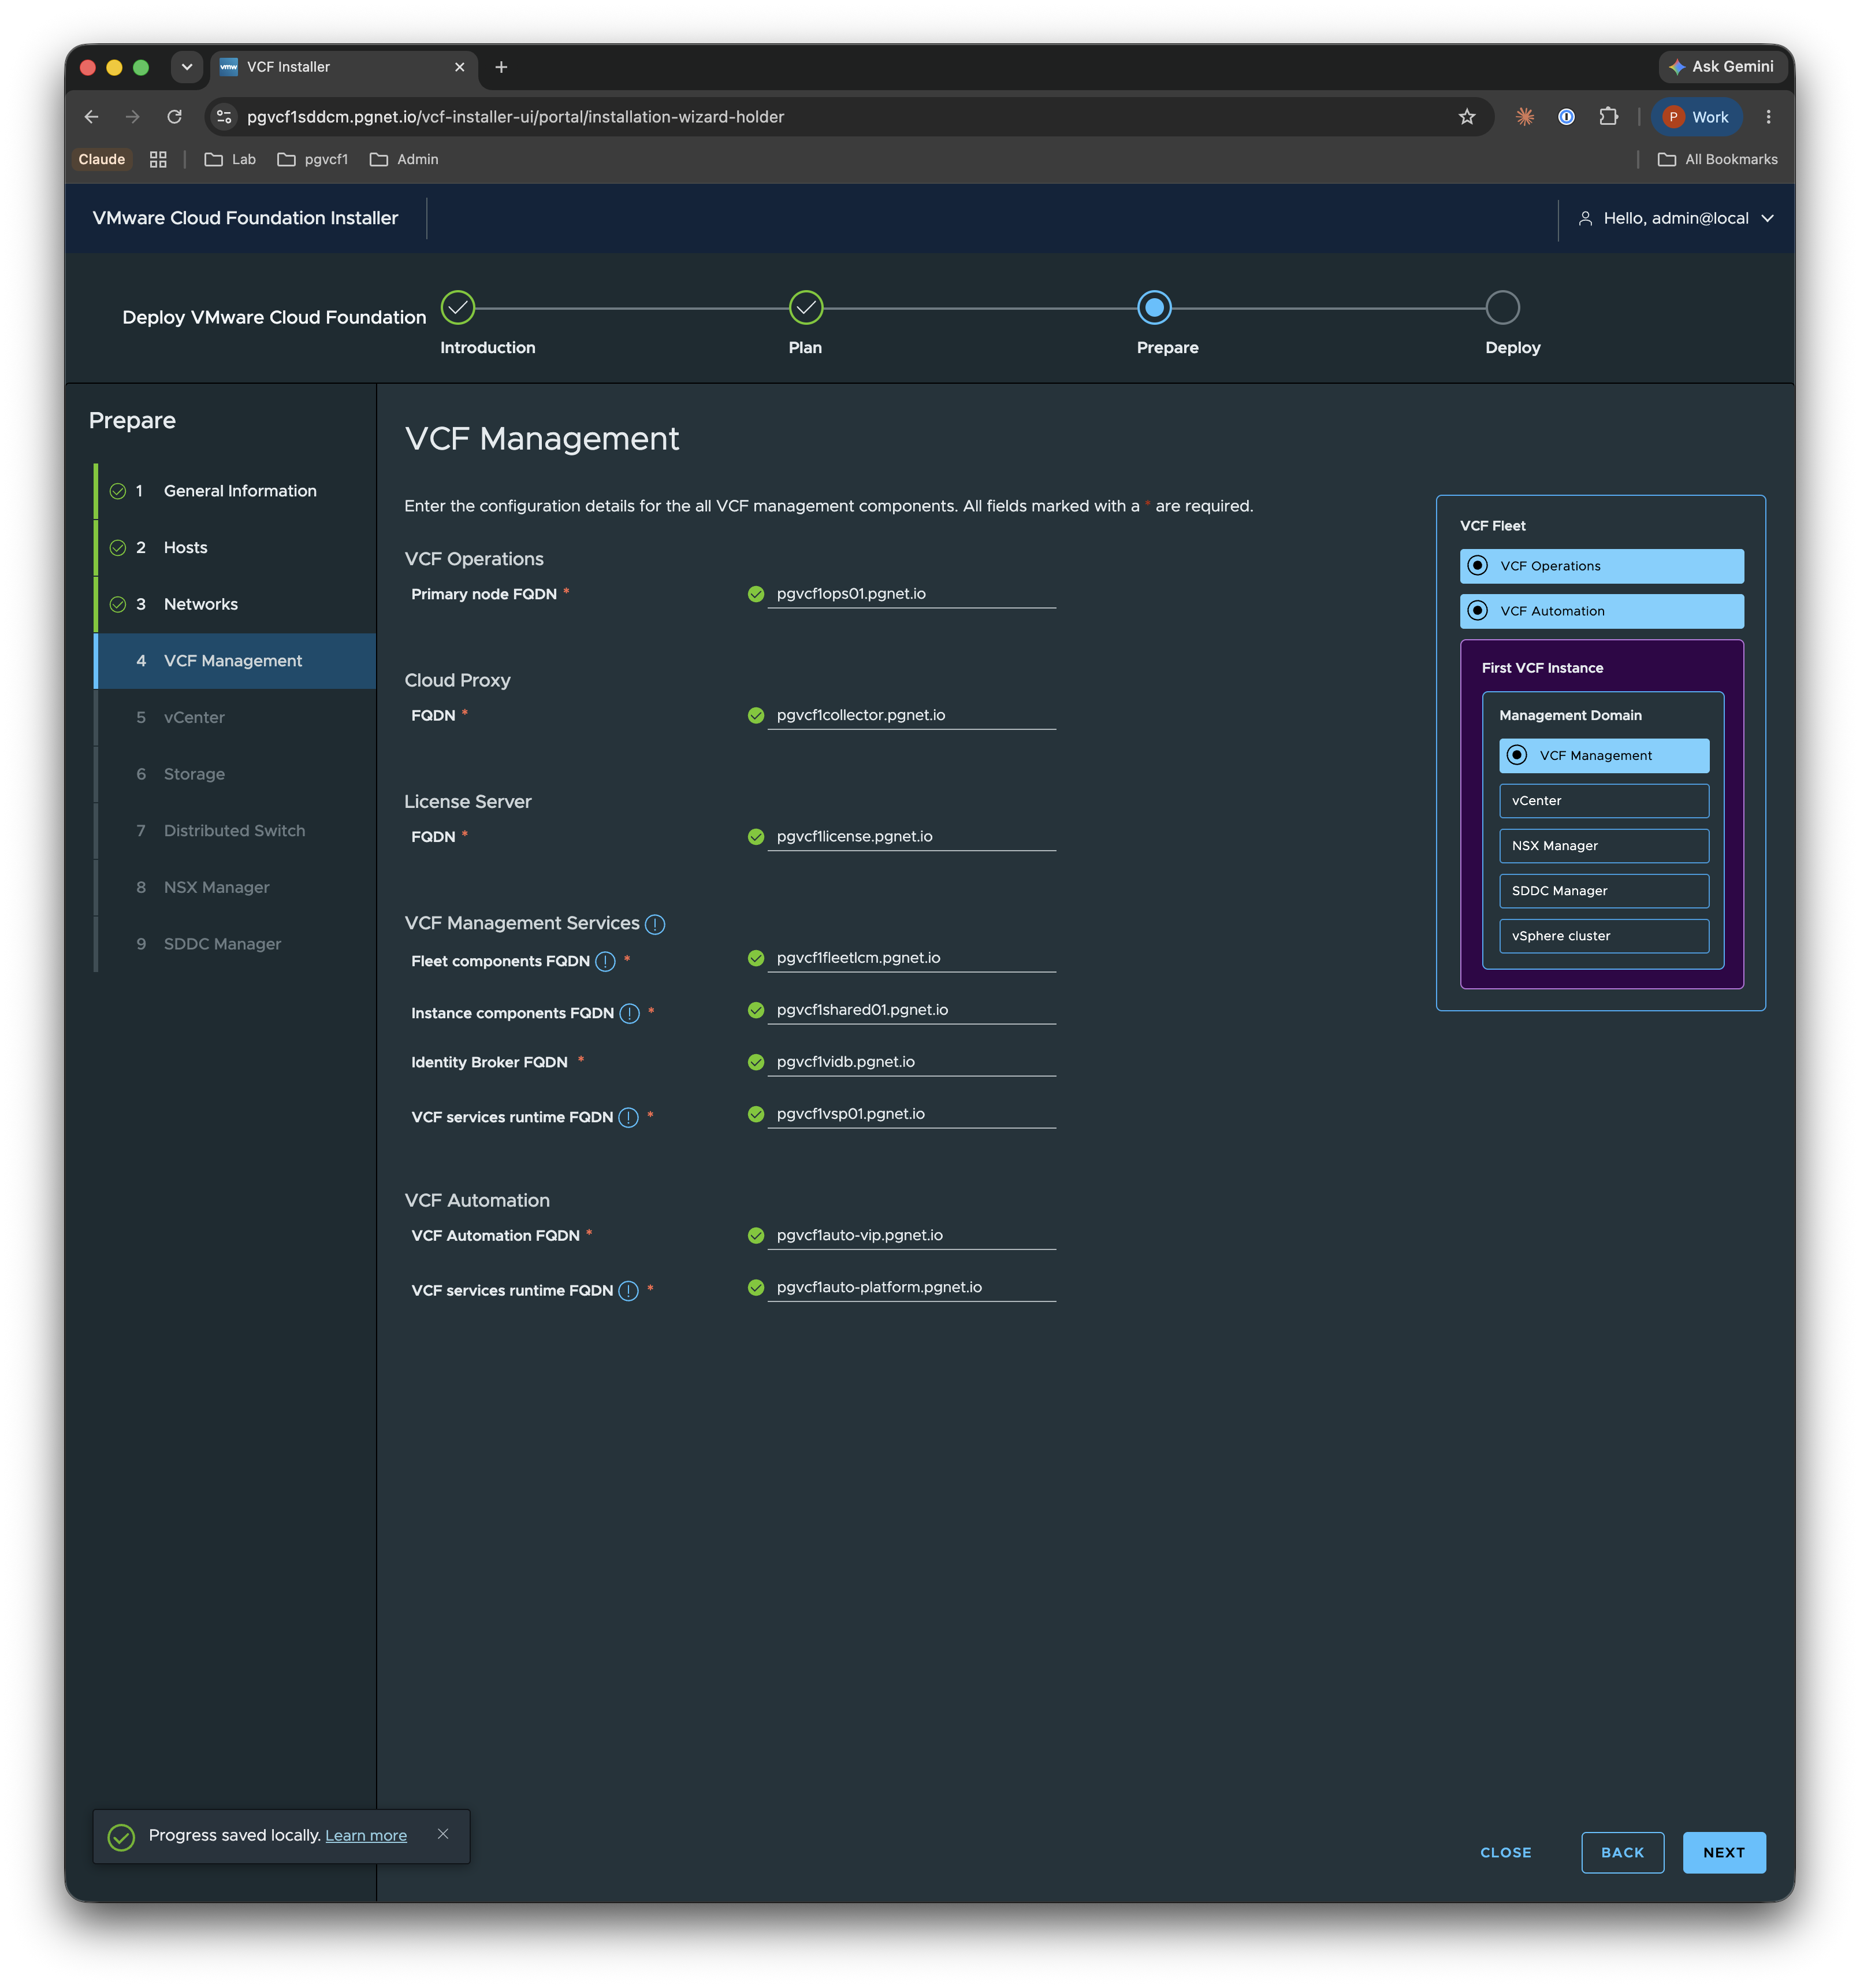The width and height of the screenshot is (1860, 1988).
Task: Select SDDC Manager box in Management Domain diagram
Action: pos(1603,891)
